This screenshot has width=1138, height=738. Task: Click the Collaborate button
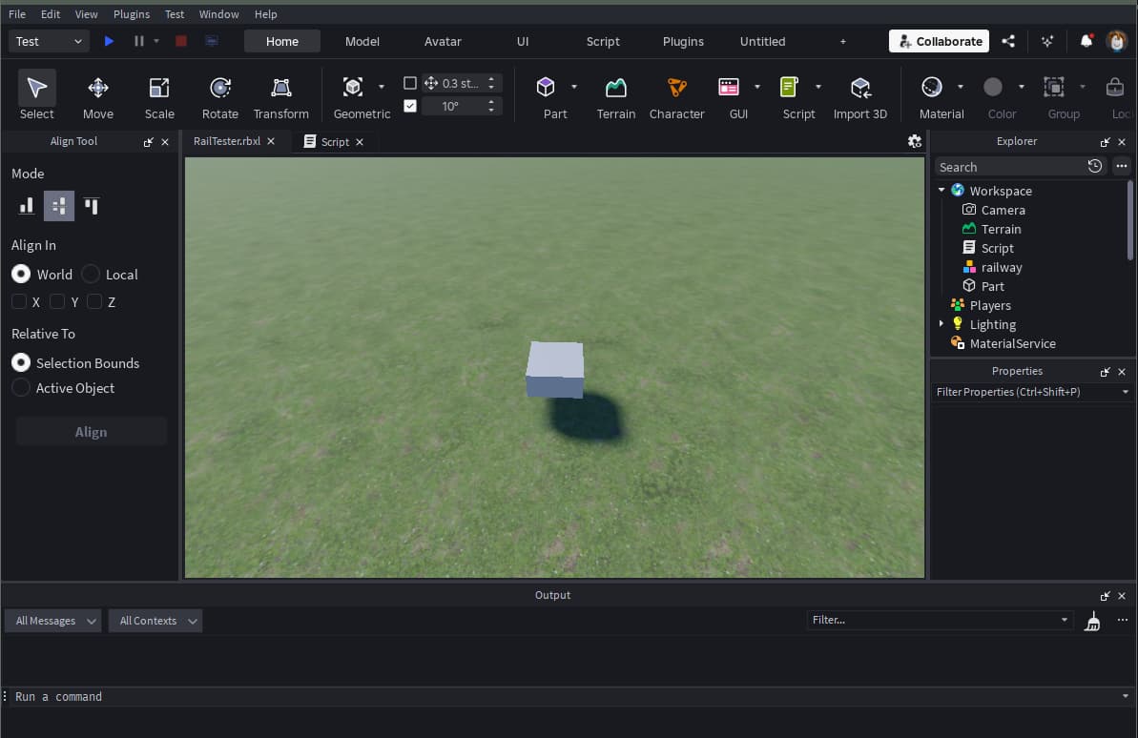point(940,41)
